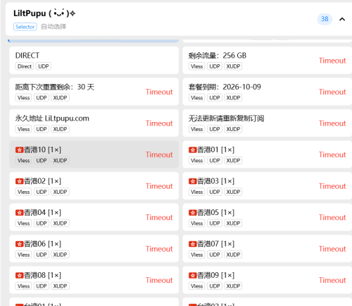Click Hong Kong flag icon on 香港02
Image resolution: width=352 pixels, height=306 pixels.
[19, 181]
